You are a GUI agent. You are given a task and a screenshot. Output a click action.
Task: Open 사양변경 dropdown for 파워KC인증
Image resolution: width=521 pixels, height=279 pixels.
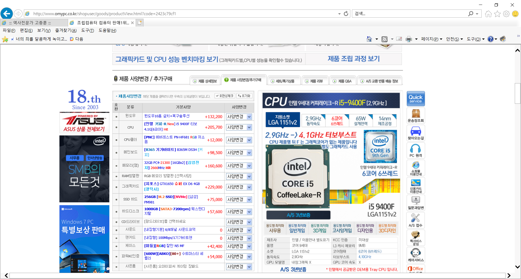pos(239,257)
